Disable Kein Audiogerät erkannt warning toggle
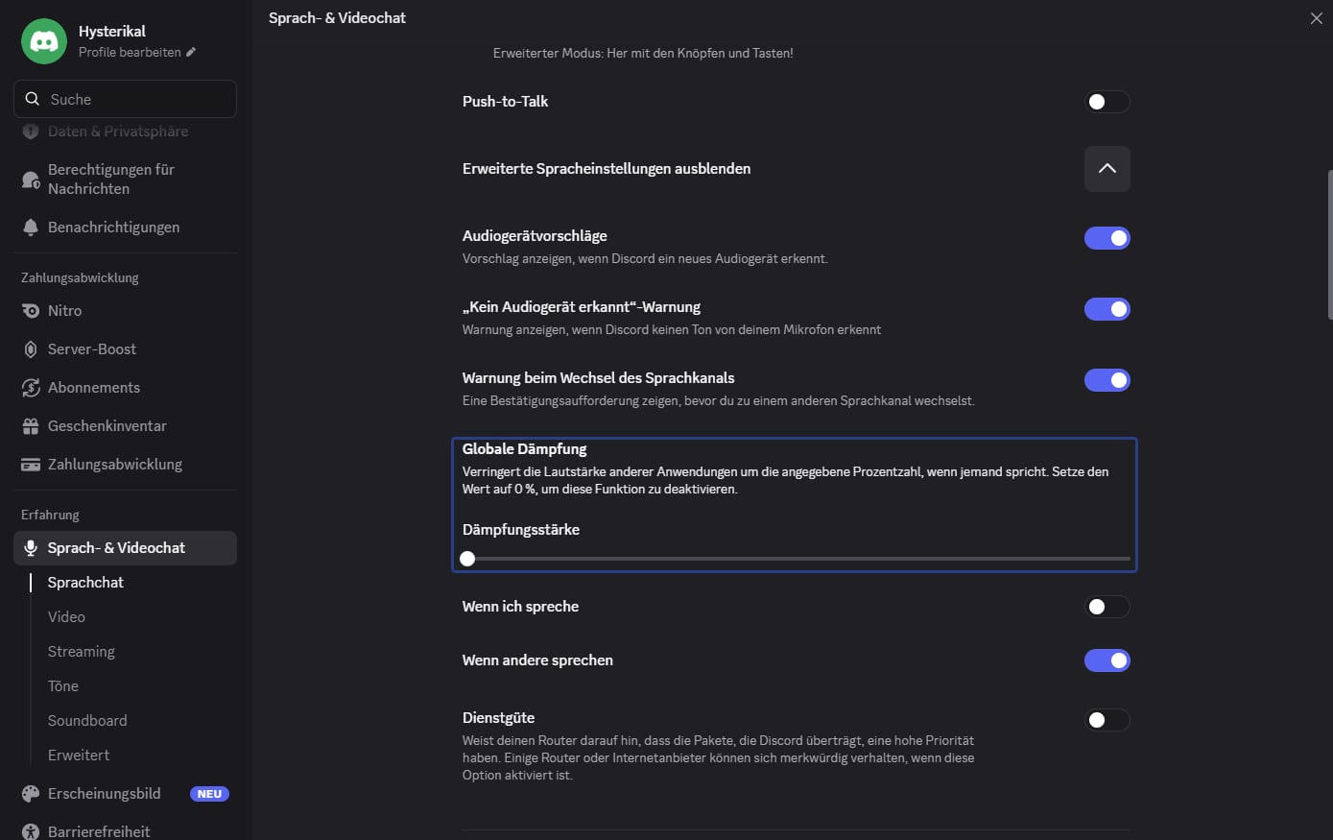The width and height of the screenshot is (1333, 840). (1107, 309)
